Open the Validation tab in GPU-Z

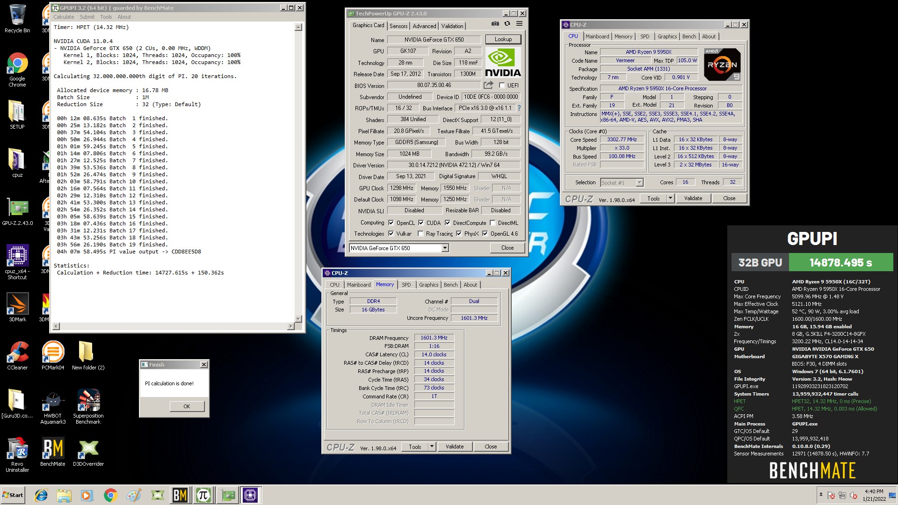pyautogui.click(x=452, y=26)
